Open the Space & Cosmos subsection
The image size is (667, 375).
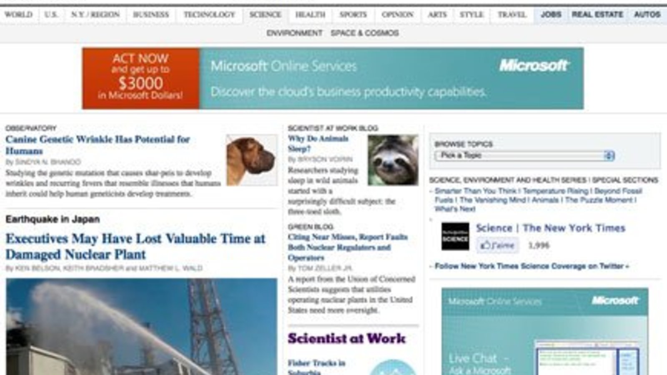pos(365,33)
